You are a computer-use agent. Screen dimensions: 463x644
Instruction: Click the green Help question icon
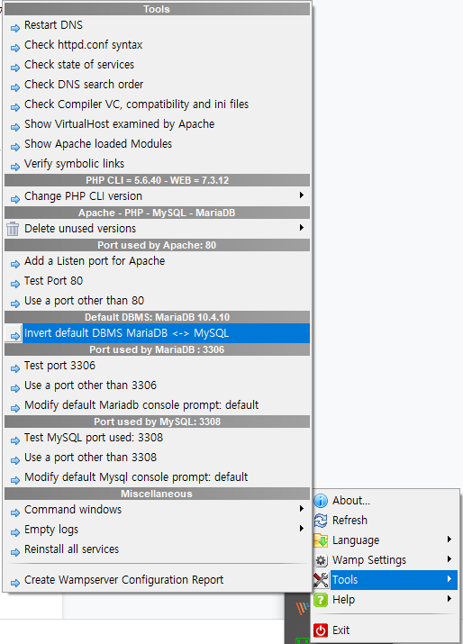321,600
